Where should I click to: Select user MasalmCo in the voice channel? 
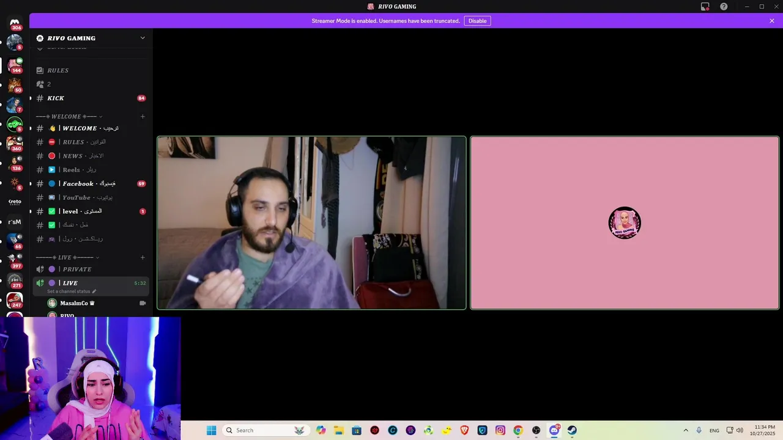[x=92, y=303]
